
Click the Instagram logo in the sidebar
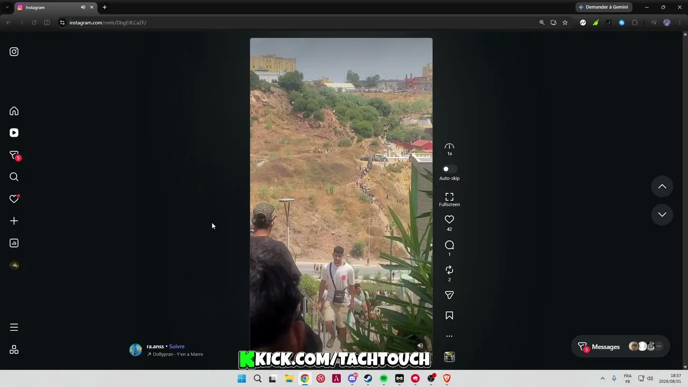click(14, 52)
